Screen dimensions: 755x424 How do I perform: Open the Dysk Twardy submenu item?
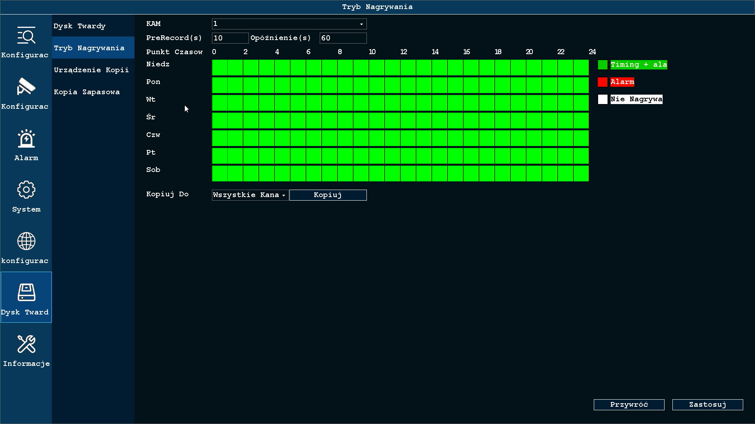[x=93, y=26]
